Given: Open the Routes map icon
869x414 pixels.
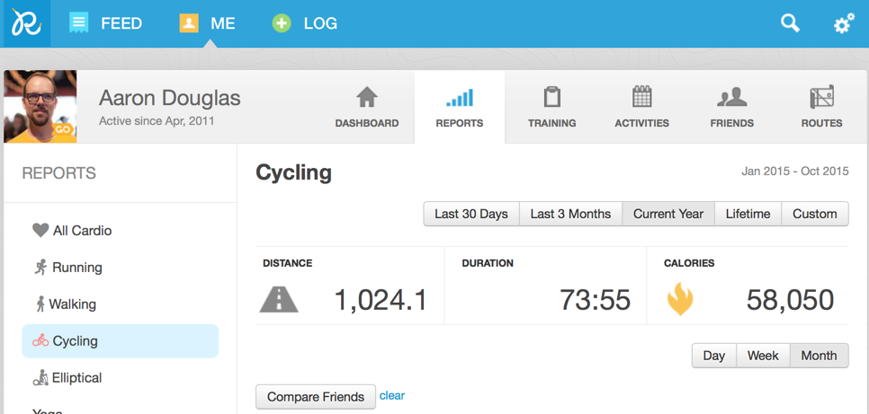Looking at the screenshot, I should click(821, 98).
